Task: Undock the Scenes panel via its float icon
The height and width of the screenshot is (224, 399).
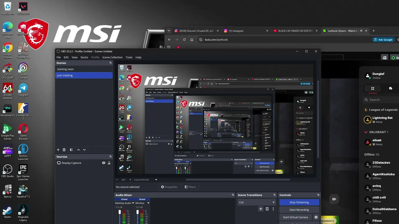Action: coord(110,63)
